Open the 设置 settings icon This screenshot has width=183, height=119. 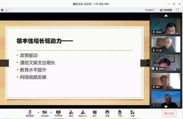coord(132,113)
